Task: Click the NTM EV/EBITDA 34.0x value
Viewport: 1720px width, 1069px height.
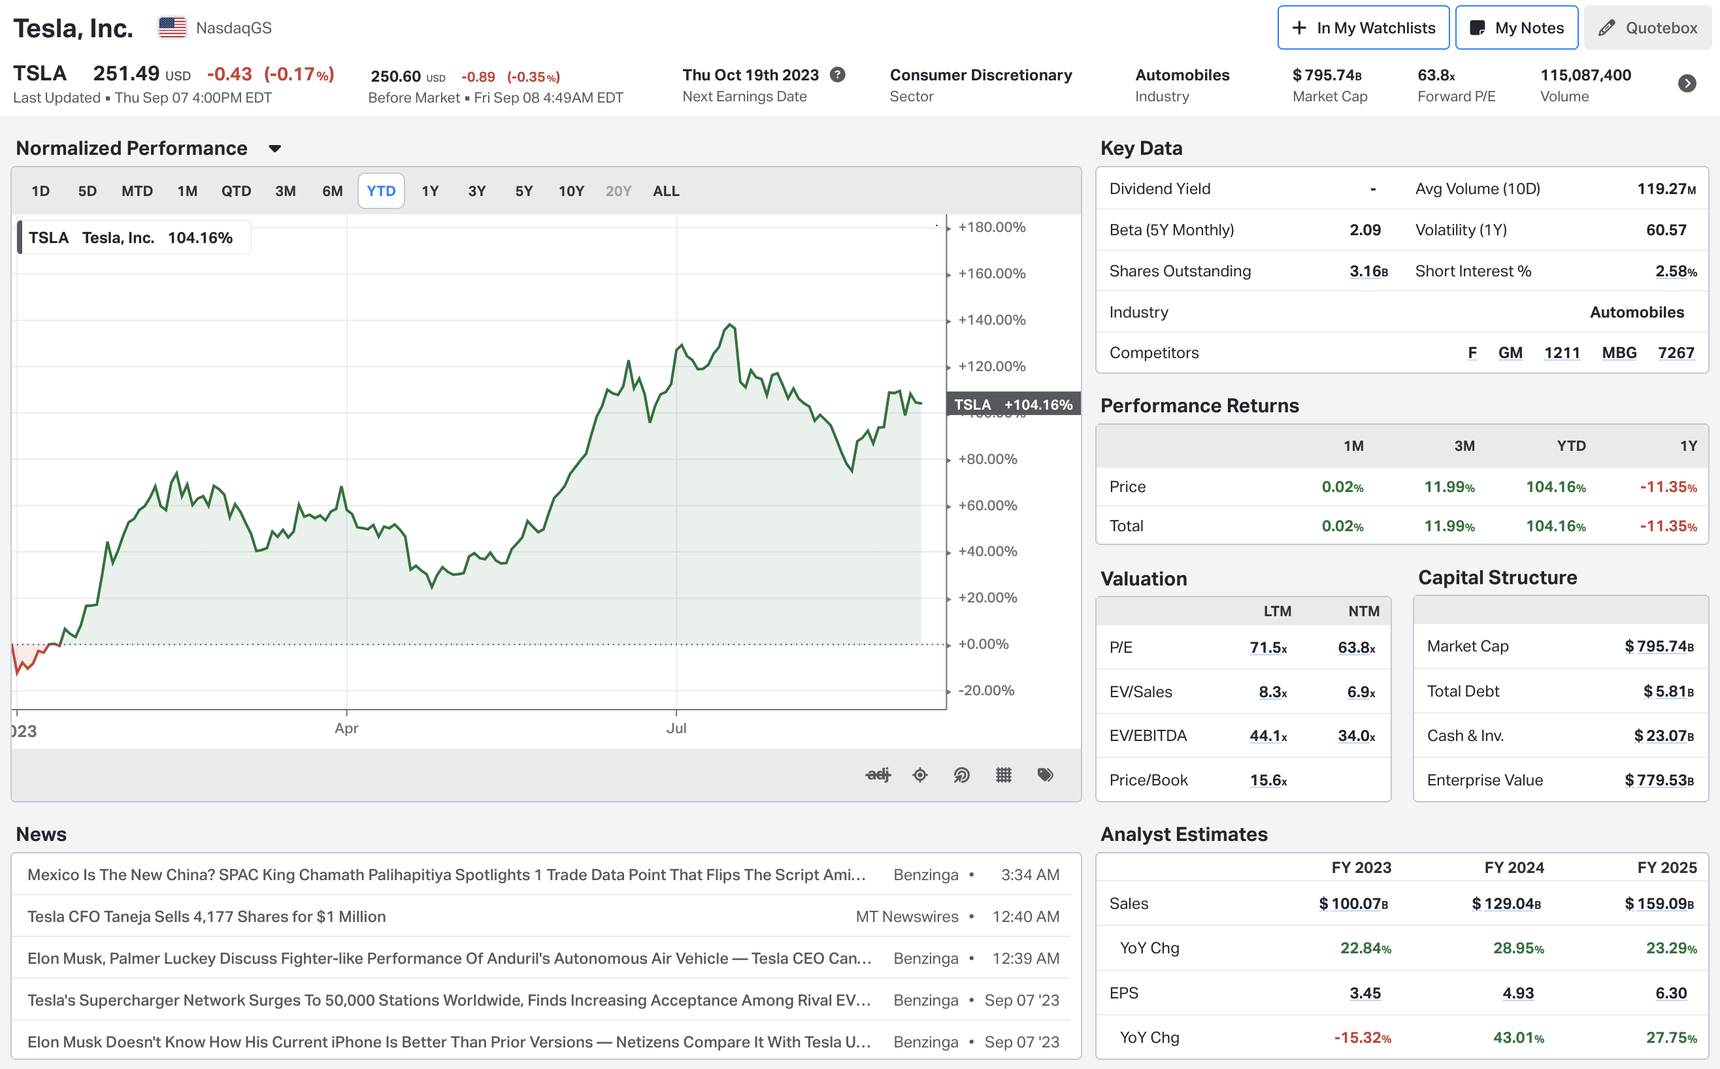Action: pos(1357,736)
